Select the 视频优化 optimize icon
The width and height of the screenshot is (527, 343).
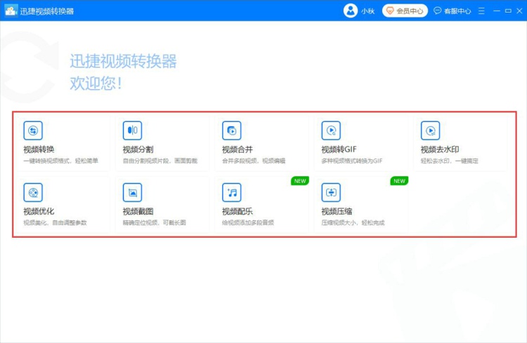click(33, 192)
